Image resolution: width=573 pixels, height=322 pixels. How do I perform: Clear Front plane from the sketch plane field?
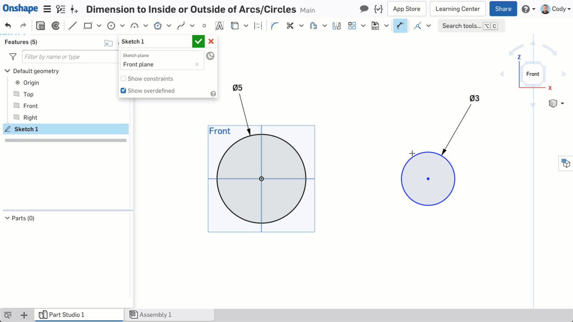pyautogui.click(x=197, y=64)
